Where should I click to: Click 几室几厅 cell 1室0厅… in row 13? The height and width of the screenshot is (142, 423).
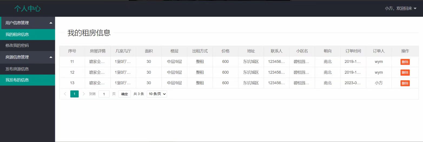point(123,83)
